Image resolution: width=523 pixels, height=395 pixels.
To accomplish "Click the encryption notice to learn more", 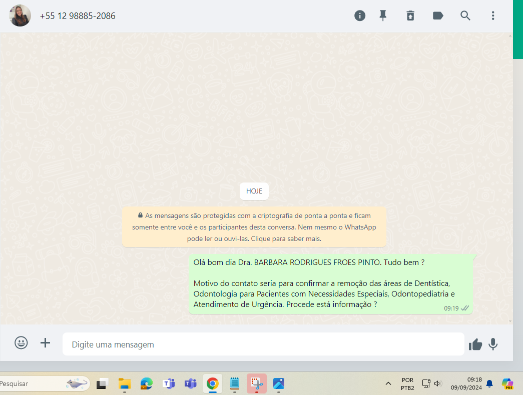I will [x=254, y=227].
